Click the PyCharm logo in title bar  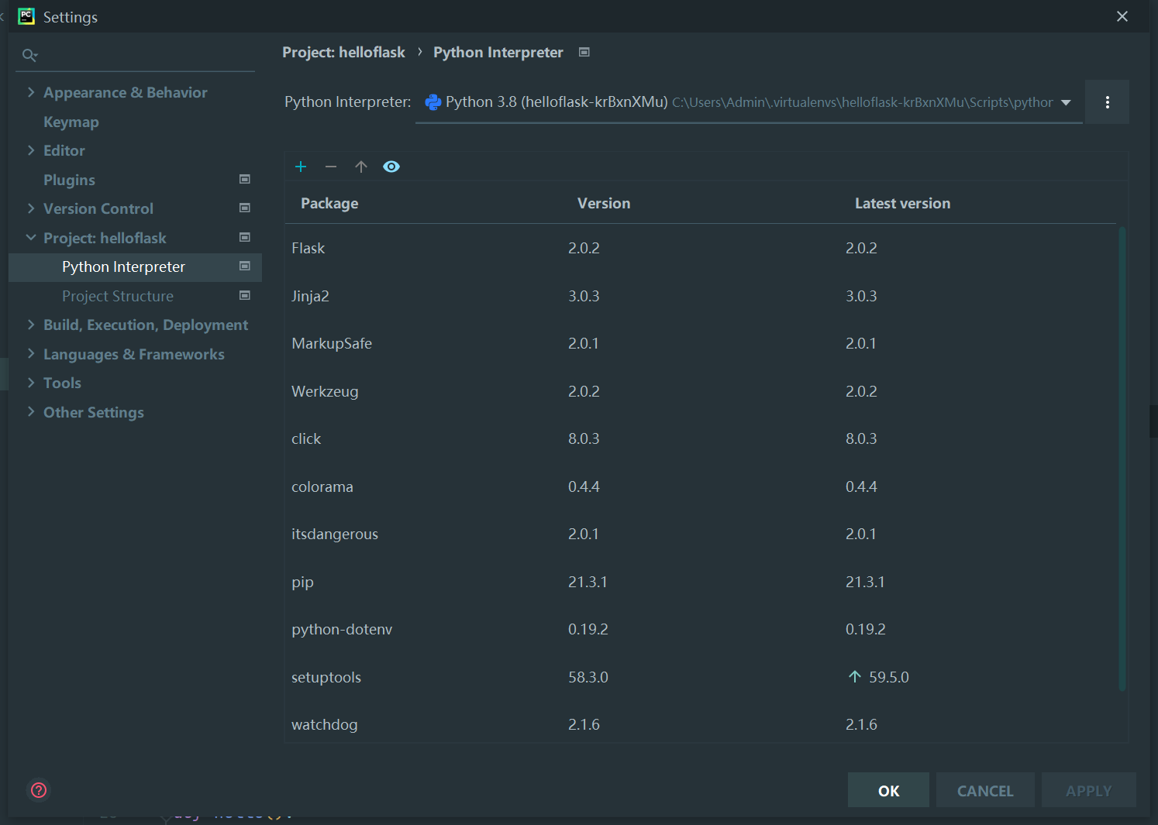click(x=26, y=16)
